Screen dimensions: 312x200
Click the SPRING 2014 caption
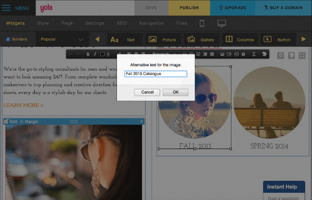(269, 146)
